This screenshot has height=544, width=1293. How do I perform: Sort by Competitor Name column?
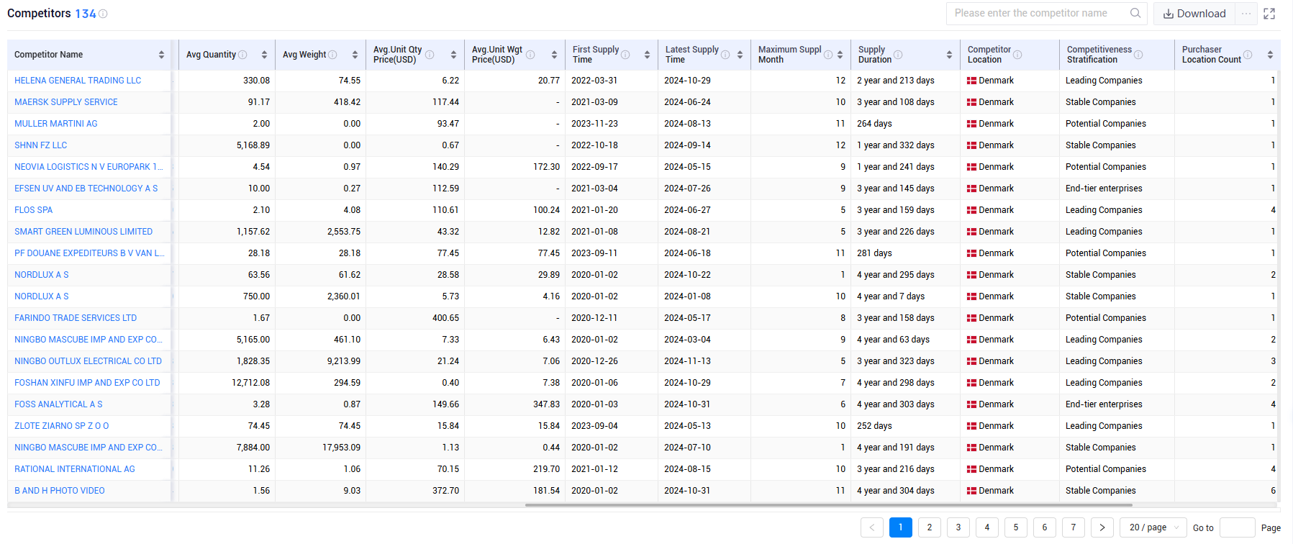click(161, 55)
